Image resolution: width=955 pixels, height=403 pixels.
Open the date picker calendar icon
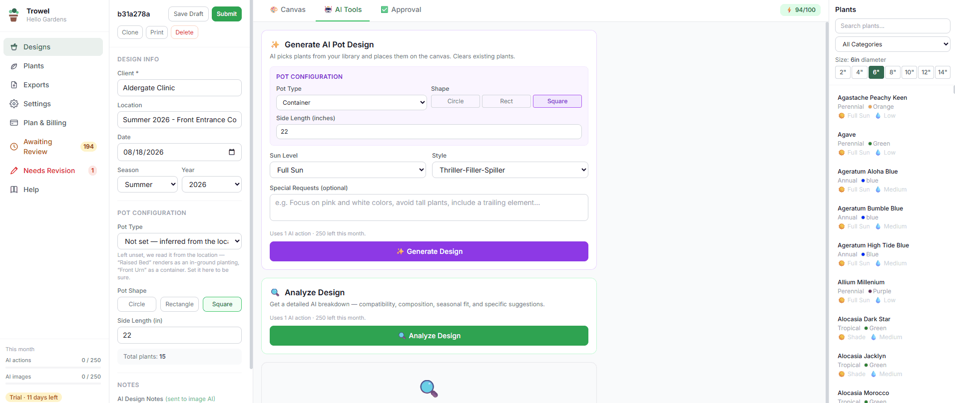pyautogui.click(x=232, y=152)
